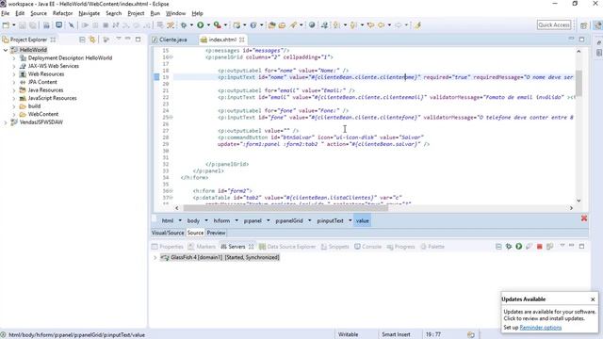The width and height of the screenshot is (603, 339).
Task: Select Deployment Descriptor: HelloWorld item
Action: (70, 58)
